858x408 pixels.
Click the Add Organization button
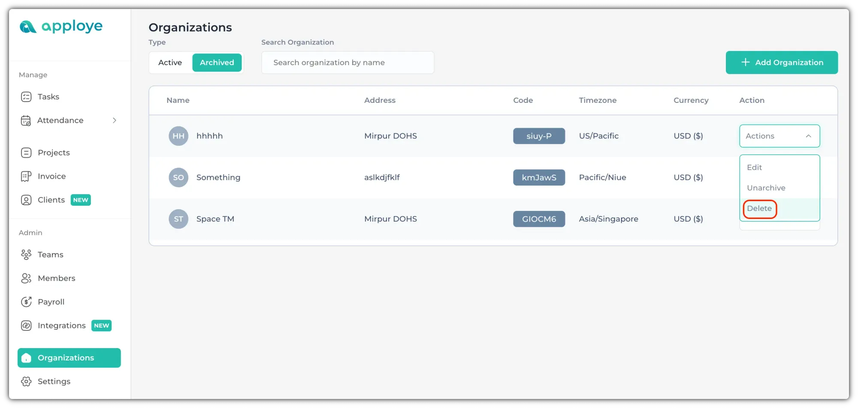[781, 63]
